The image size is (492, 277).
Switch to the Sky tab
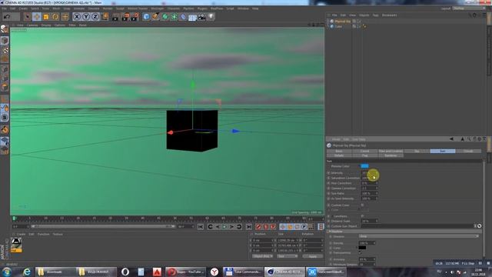pyautogui.click(x=417, y=152)
